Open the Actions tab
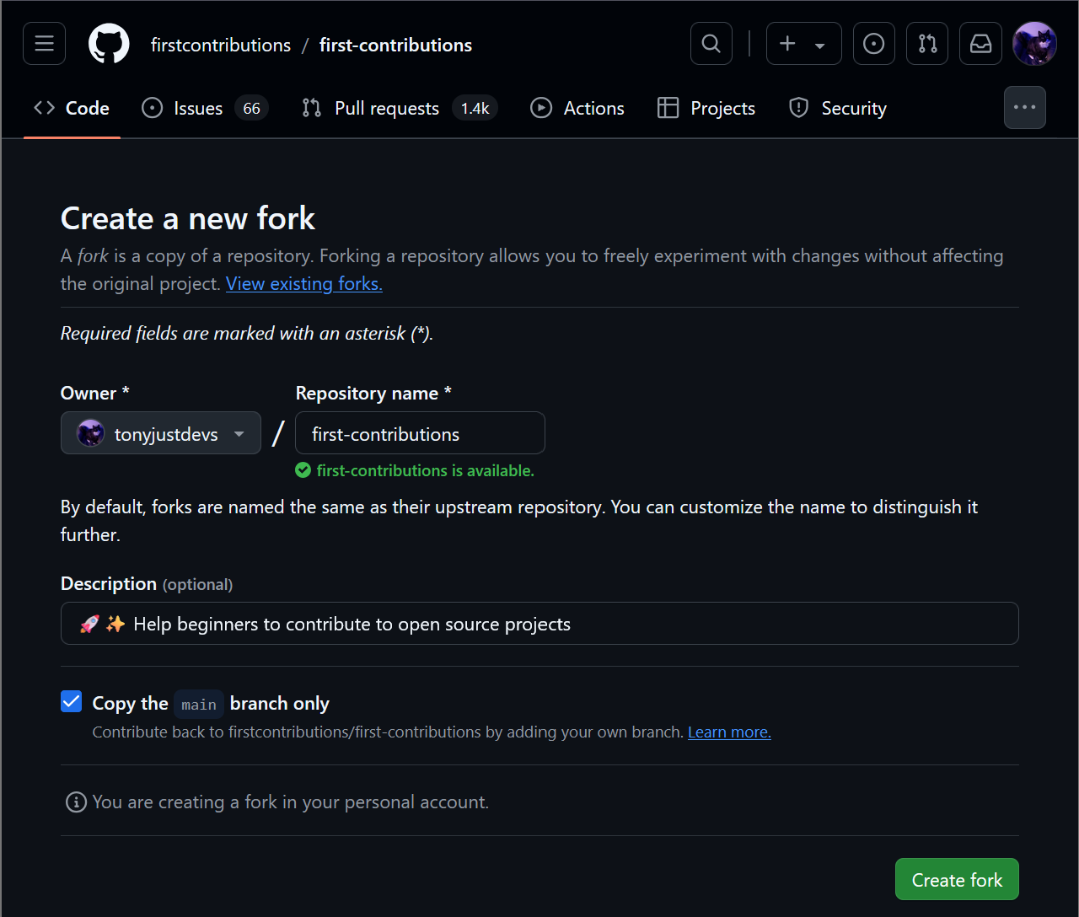 click(x=577, y=108)
